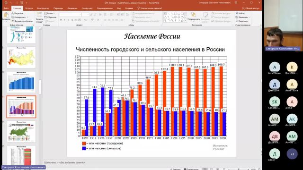The width and height of the screenshot is (303, 170).
Task: Click the presenter's video tile in the call
Action: click(x=282, y=25)
